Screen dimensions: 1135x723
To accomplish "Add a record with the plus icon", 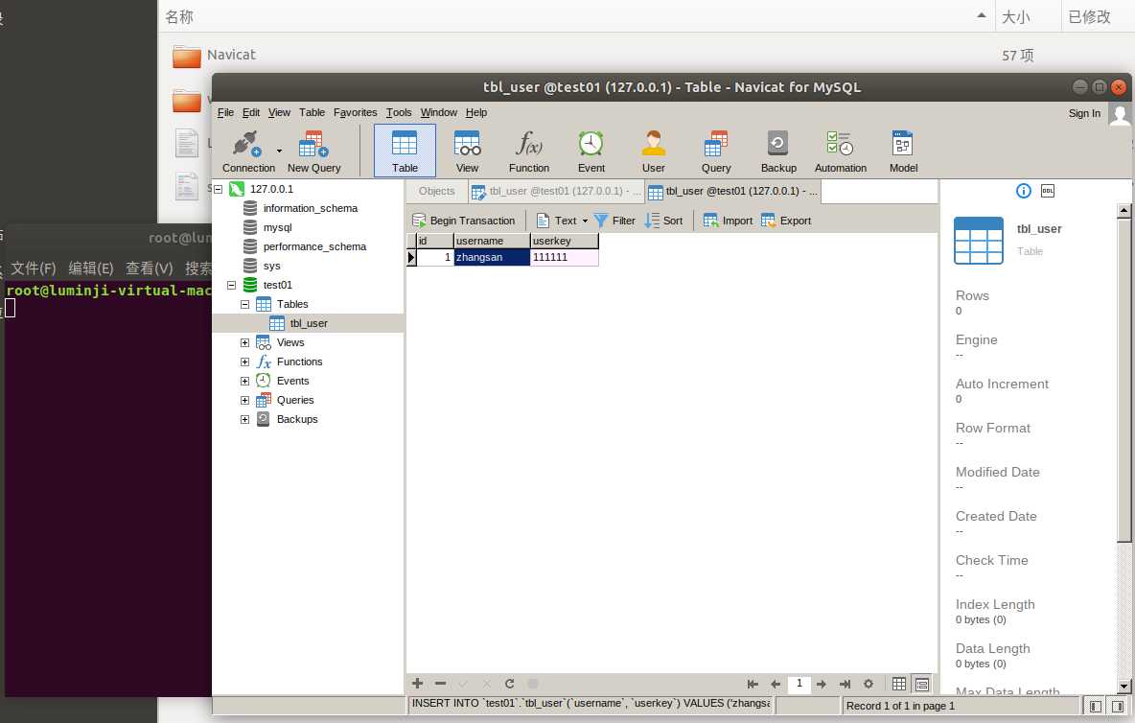I will 417,684.
